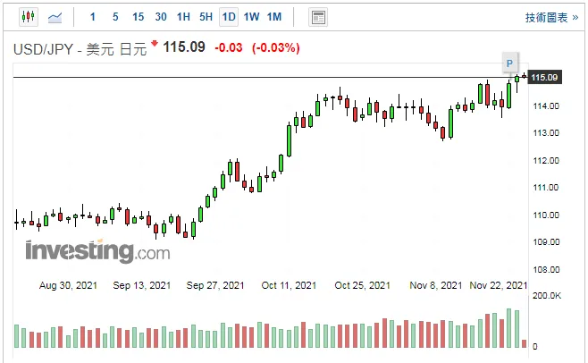The image size is (588, 363).
Task: Select the 1D daily timeframe
Action: (x=229, y=17)
